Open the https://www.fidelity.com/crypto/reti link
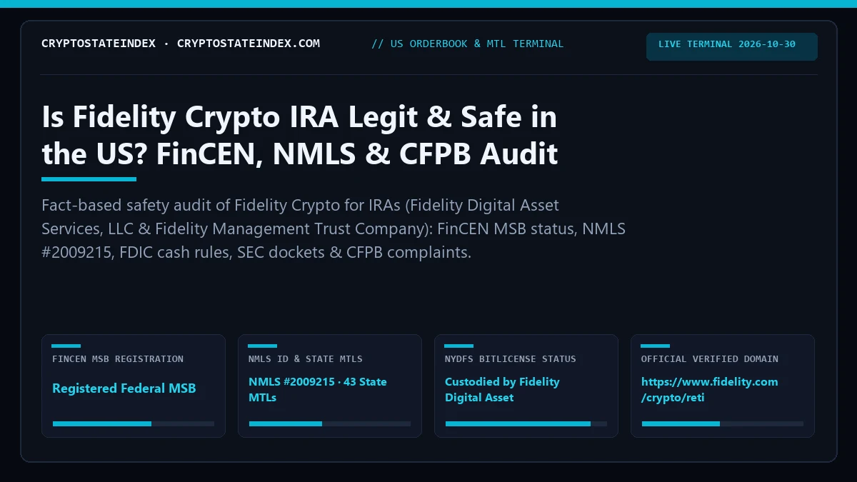Screen dimensions: 857x482 tap(710, 389)
